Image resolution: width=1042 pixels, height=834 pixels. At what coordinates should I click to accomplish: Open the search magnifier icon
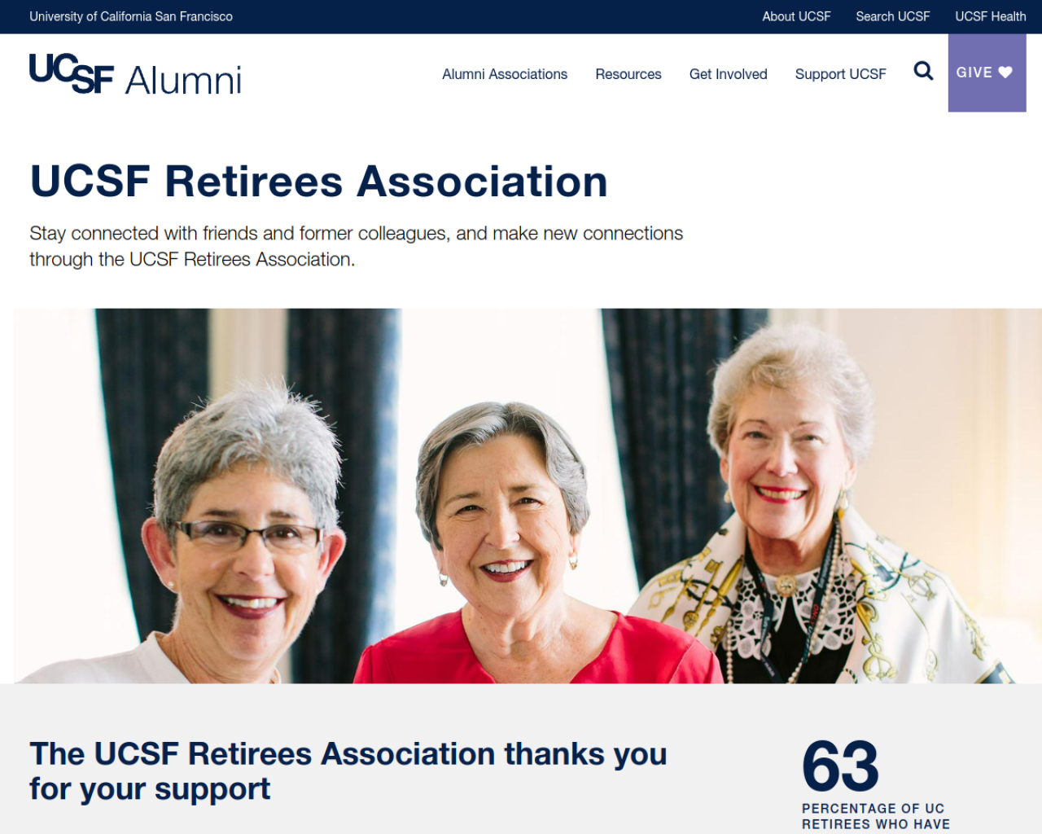point(923,72)
